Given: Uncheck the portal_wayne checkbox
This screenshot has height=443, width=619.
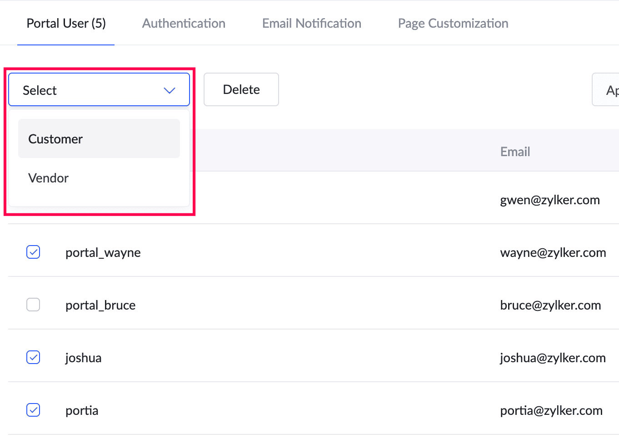Looking at the screenshot, I should [x=33, y=252].
